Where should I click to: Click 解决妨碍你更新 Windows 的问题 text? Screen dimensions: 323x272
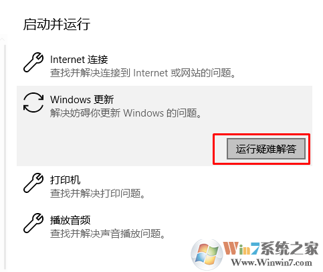(126, 113)
